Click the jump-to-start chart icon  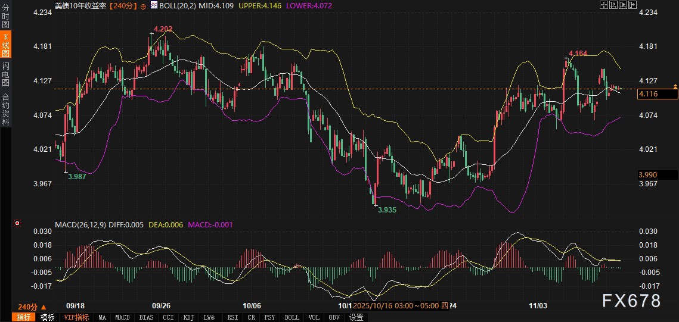click(613, 4)
